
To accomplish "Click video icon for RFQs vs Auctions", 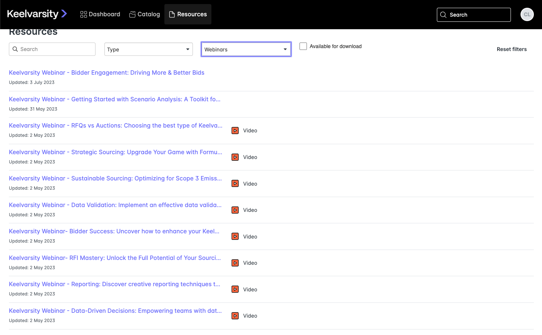I will [235, 131].
